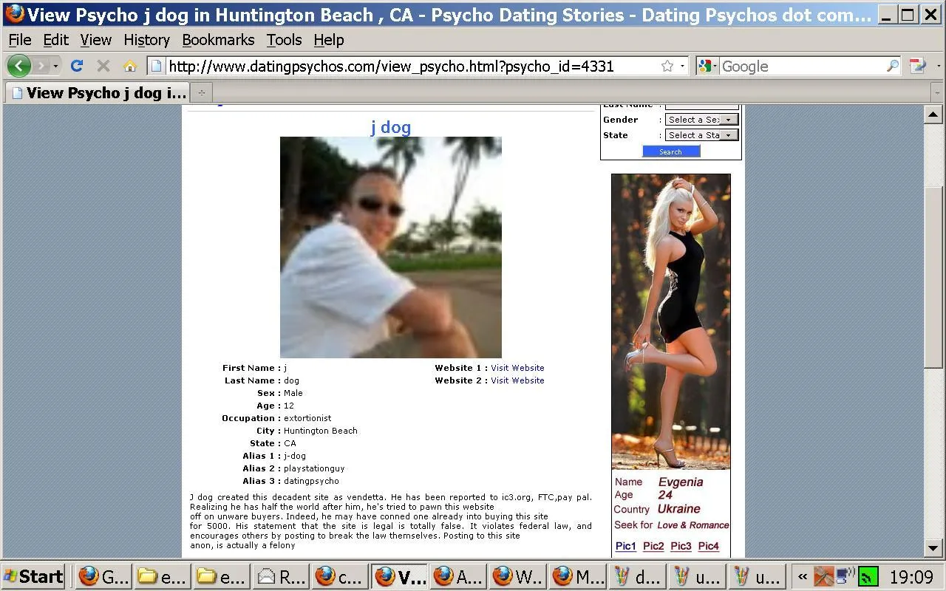
Task: Click the green tray icon beside the clock
Action: (868, 576)
